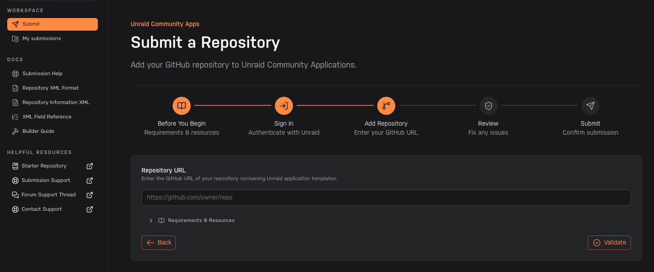654x272 pixels.
Task: Click external link icon beside Contact Support
Action: click(x=90, y=209)
